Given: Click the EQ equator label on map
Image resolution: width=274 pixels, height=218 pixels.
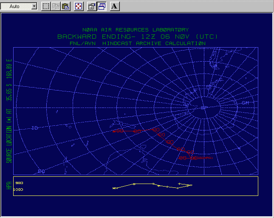Looking at the screenshot, I should (x=41, y=171).
